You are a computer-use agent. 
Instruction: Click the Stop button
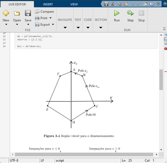click(141, 16)
